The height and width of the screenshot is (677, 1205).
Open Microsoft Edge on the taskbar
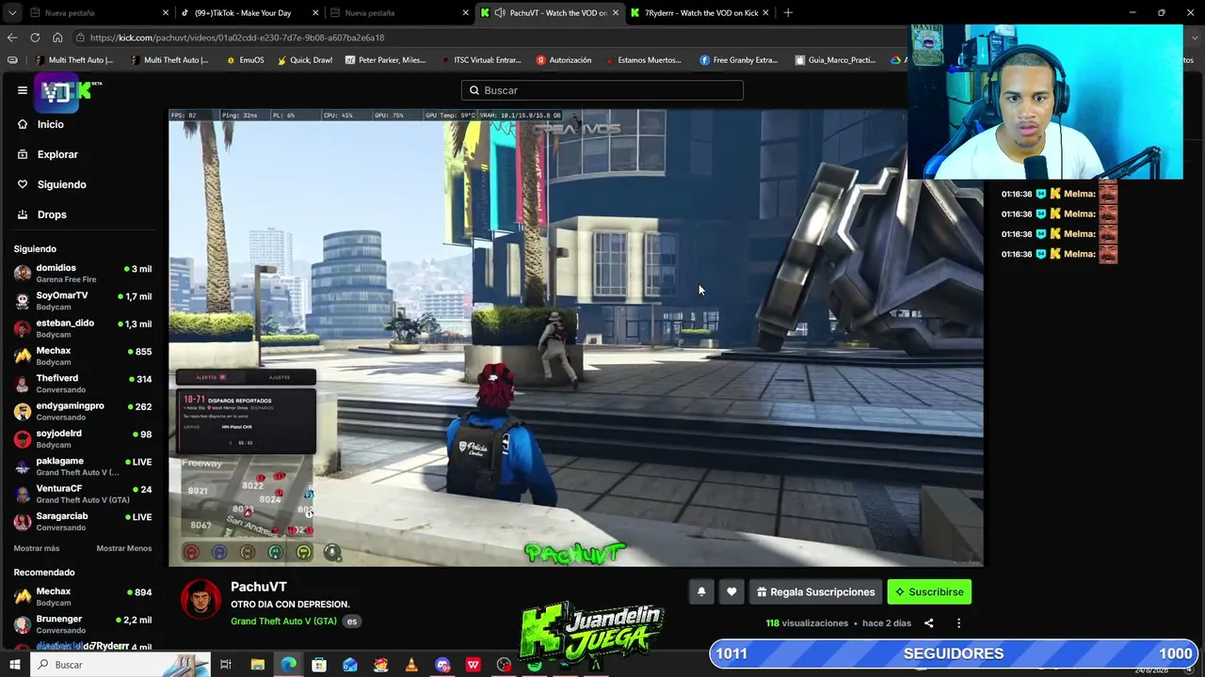pyautogui.click(x=288, y=665)
